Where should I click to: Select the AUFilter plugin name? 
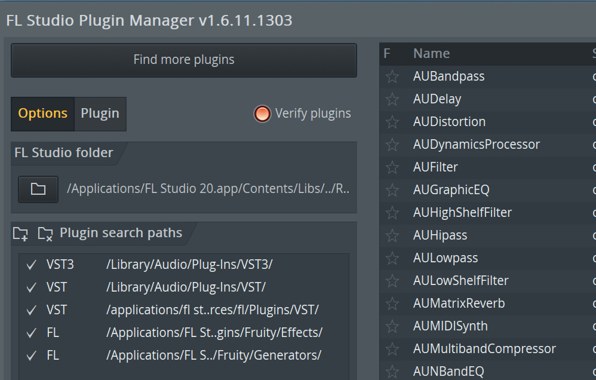(435, 167)
